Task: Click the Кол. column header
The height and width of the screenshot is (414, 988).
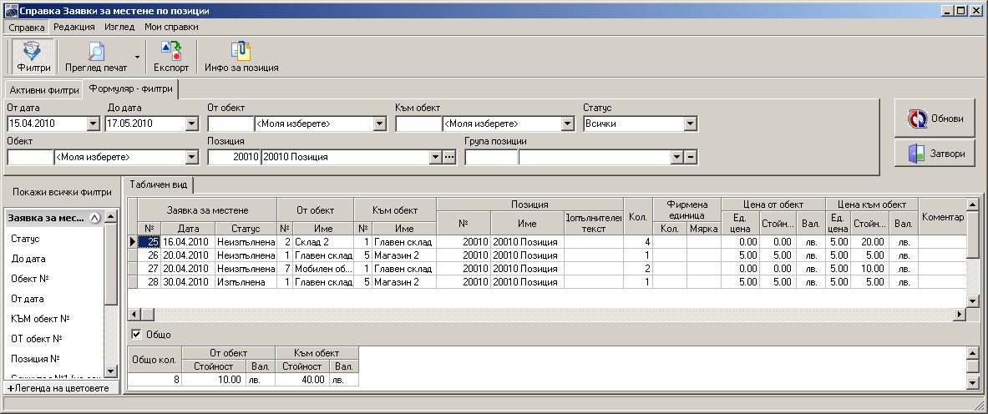Action: tap(638, 217)
